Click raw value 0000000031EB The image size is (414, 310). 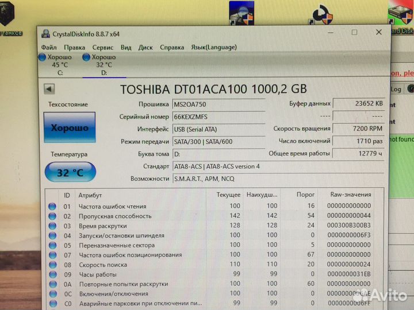tap(349, 274)
